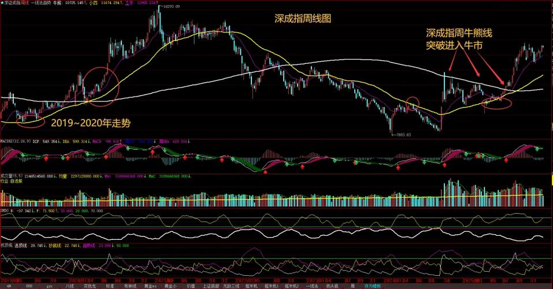Click the 行业:自选股 label

point(12,181)
